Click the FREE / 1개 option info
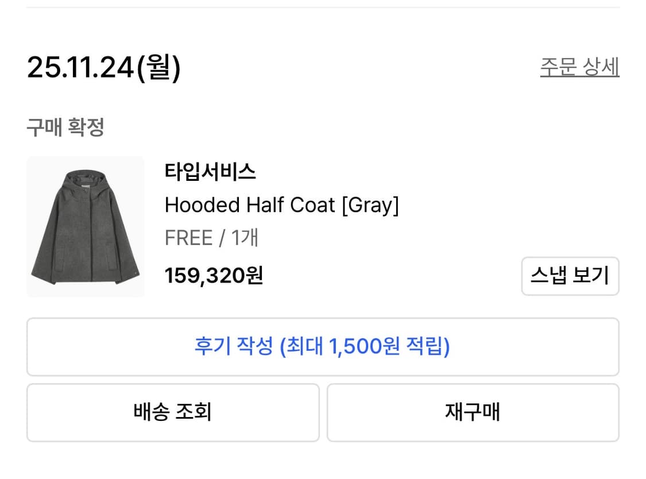The width and height of the screenshot is (646, 479). click(211, 237)
